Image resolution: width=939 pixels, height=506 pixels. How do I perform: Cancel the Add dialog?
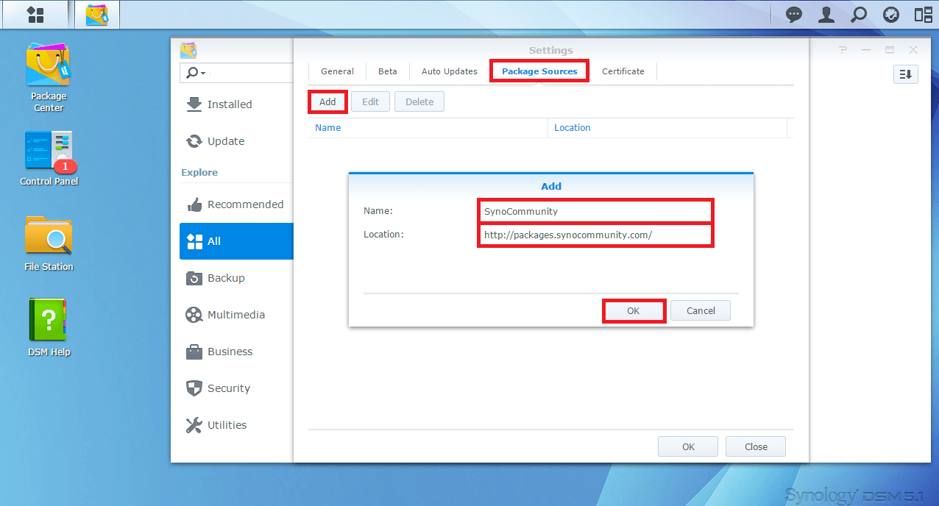tap(701, 311)
